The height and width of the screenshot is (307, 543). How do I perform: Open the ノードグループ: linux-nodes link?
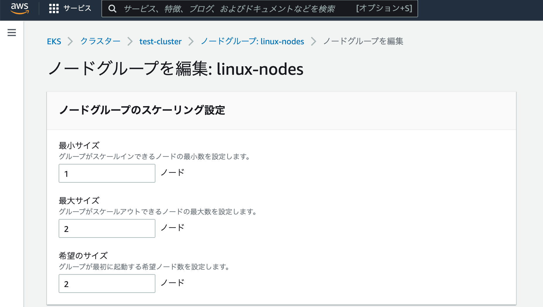(252, 41)
